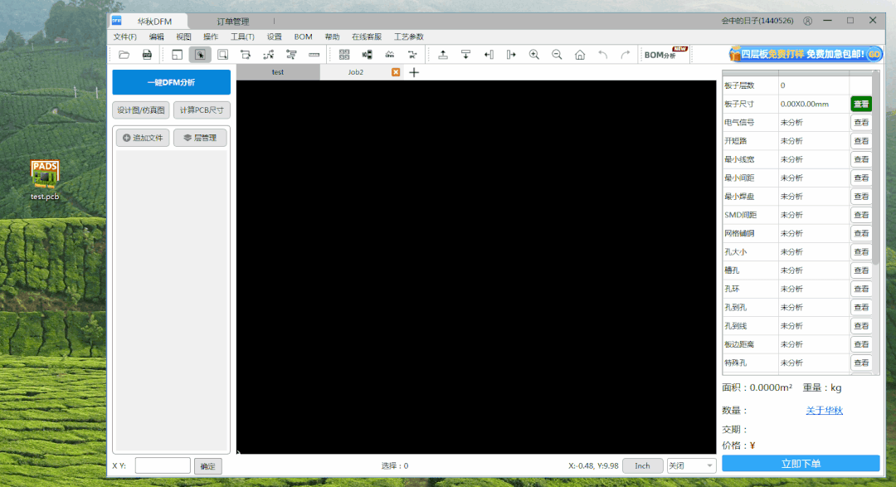Select the pointer selection tool
896x487 pixels.
(x=200, y=55)
